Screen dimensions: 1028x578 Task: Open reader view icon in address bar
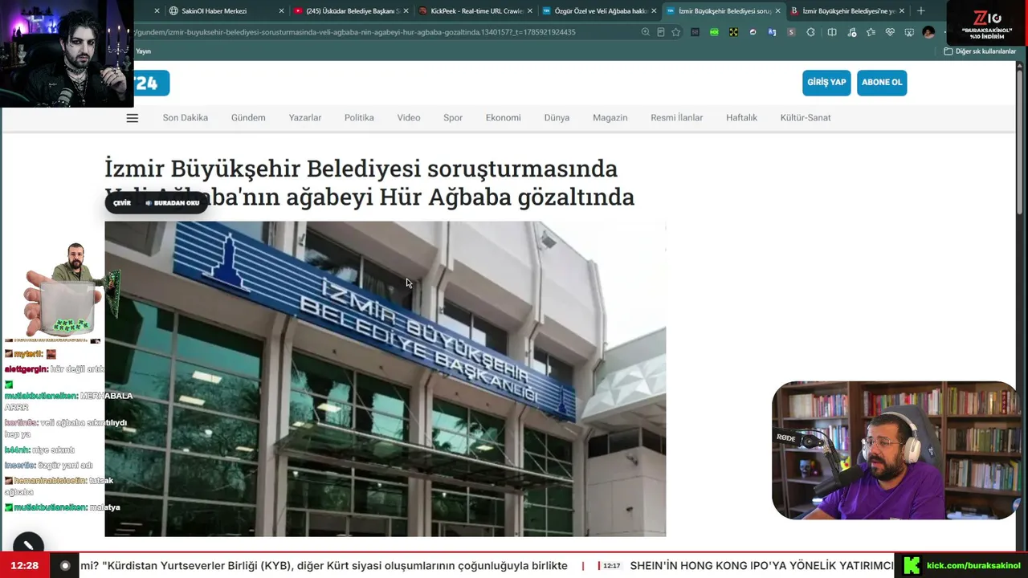coord(660,32)
